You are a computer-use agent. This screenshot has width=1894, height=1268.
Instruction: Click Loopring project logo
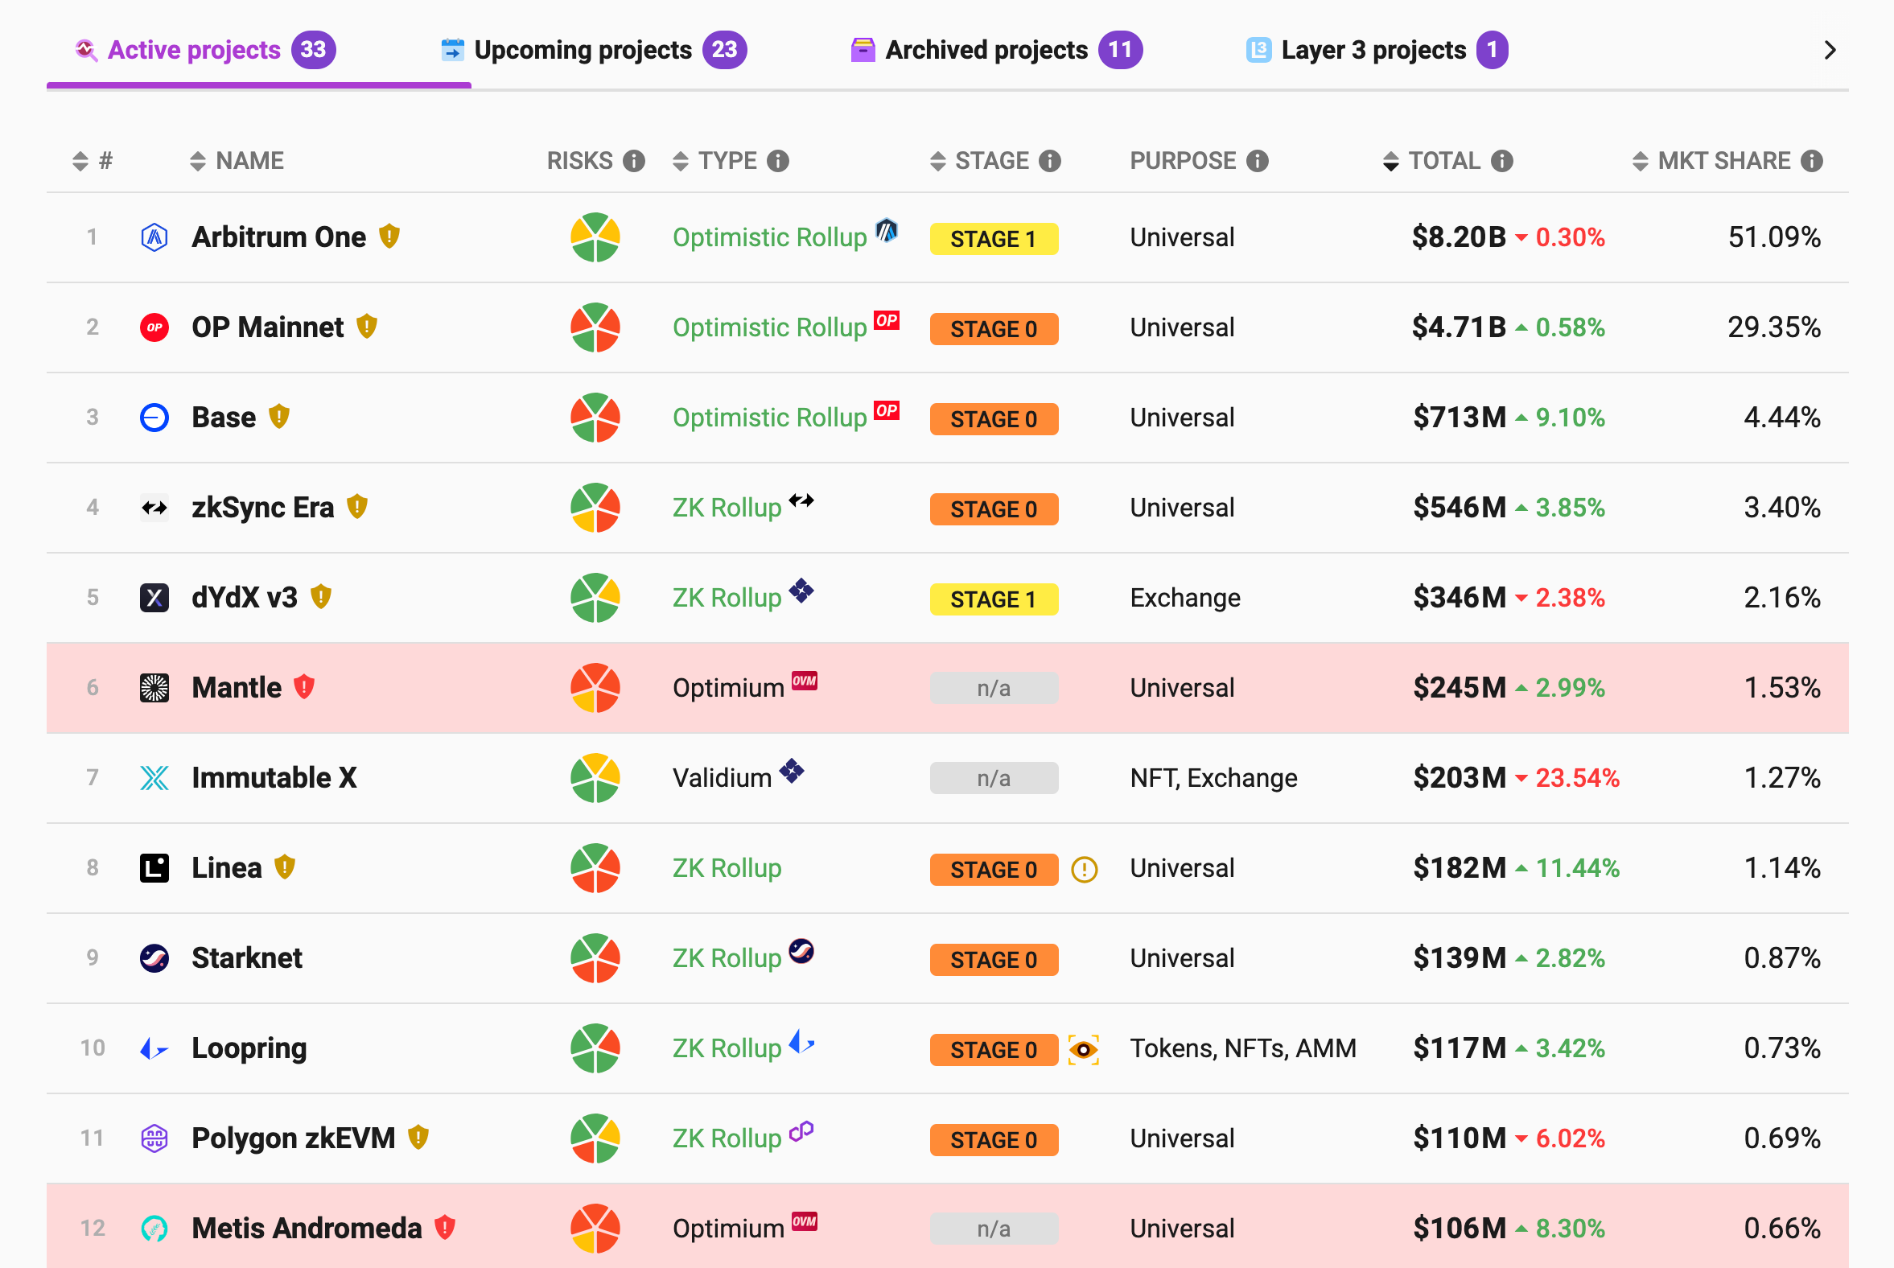click(x=154, y=1048)
